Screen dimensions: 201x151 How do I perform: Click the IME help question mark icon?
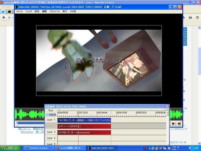click(169, 148)
